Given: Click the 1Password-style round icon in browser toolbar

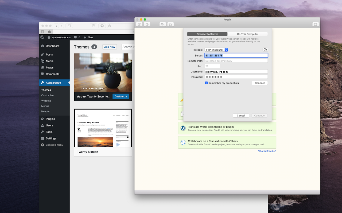Looking at the screenshot, I should click(x=102, y=26).
